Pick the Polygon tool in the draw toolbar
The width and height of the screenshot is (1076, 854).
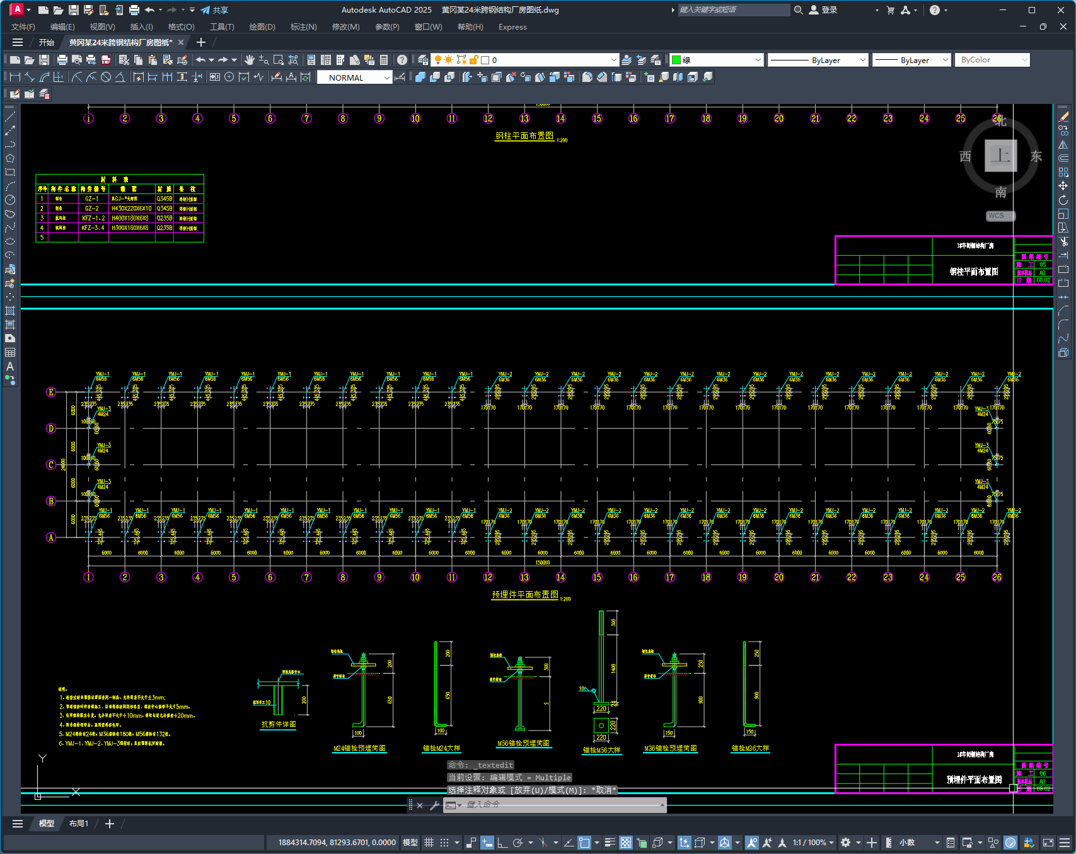pyautogui.click(x=10, y=158)
